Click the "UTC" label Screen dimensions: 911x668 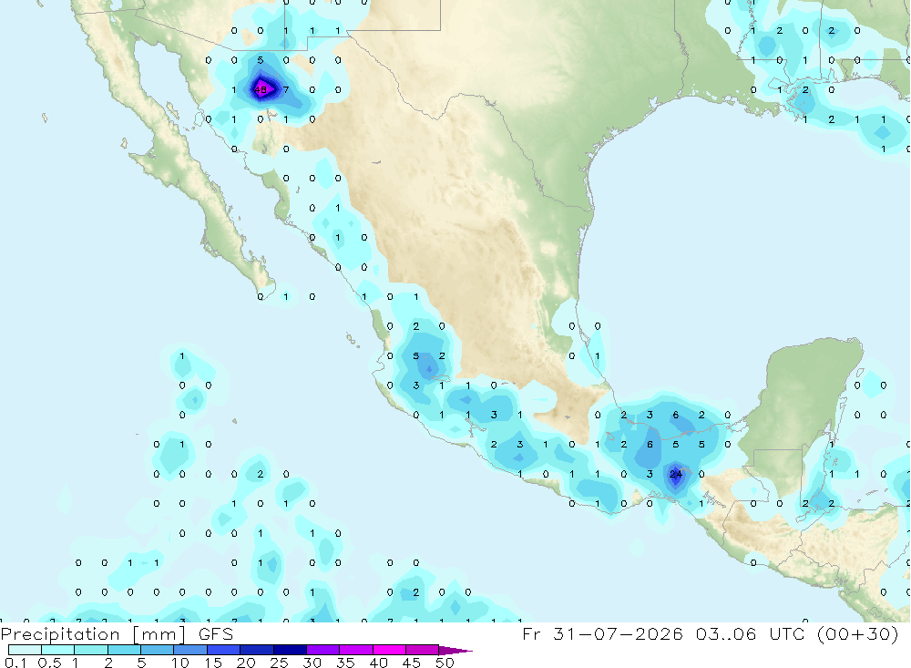(x=789, y=633)
